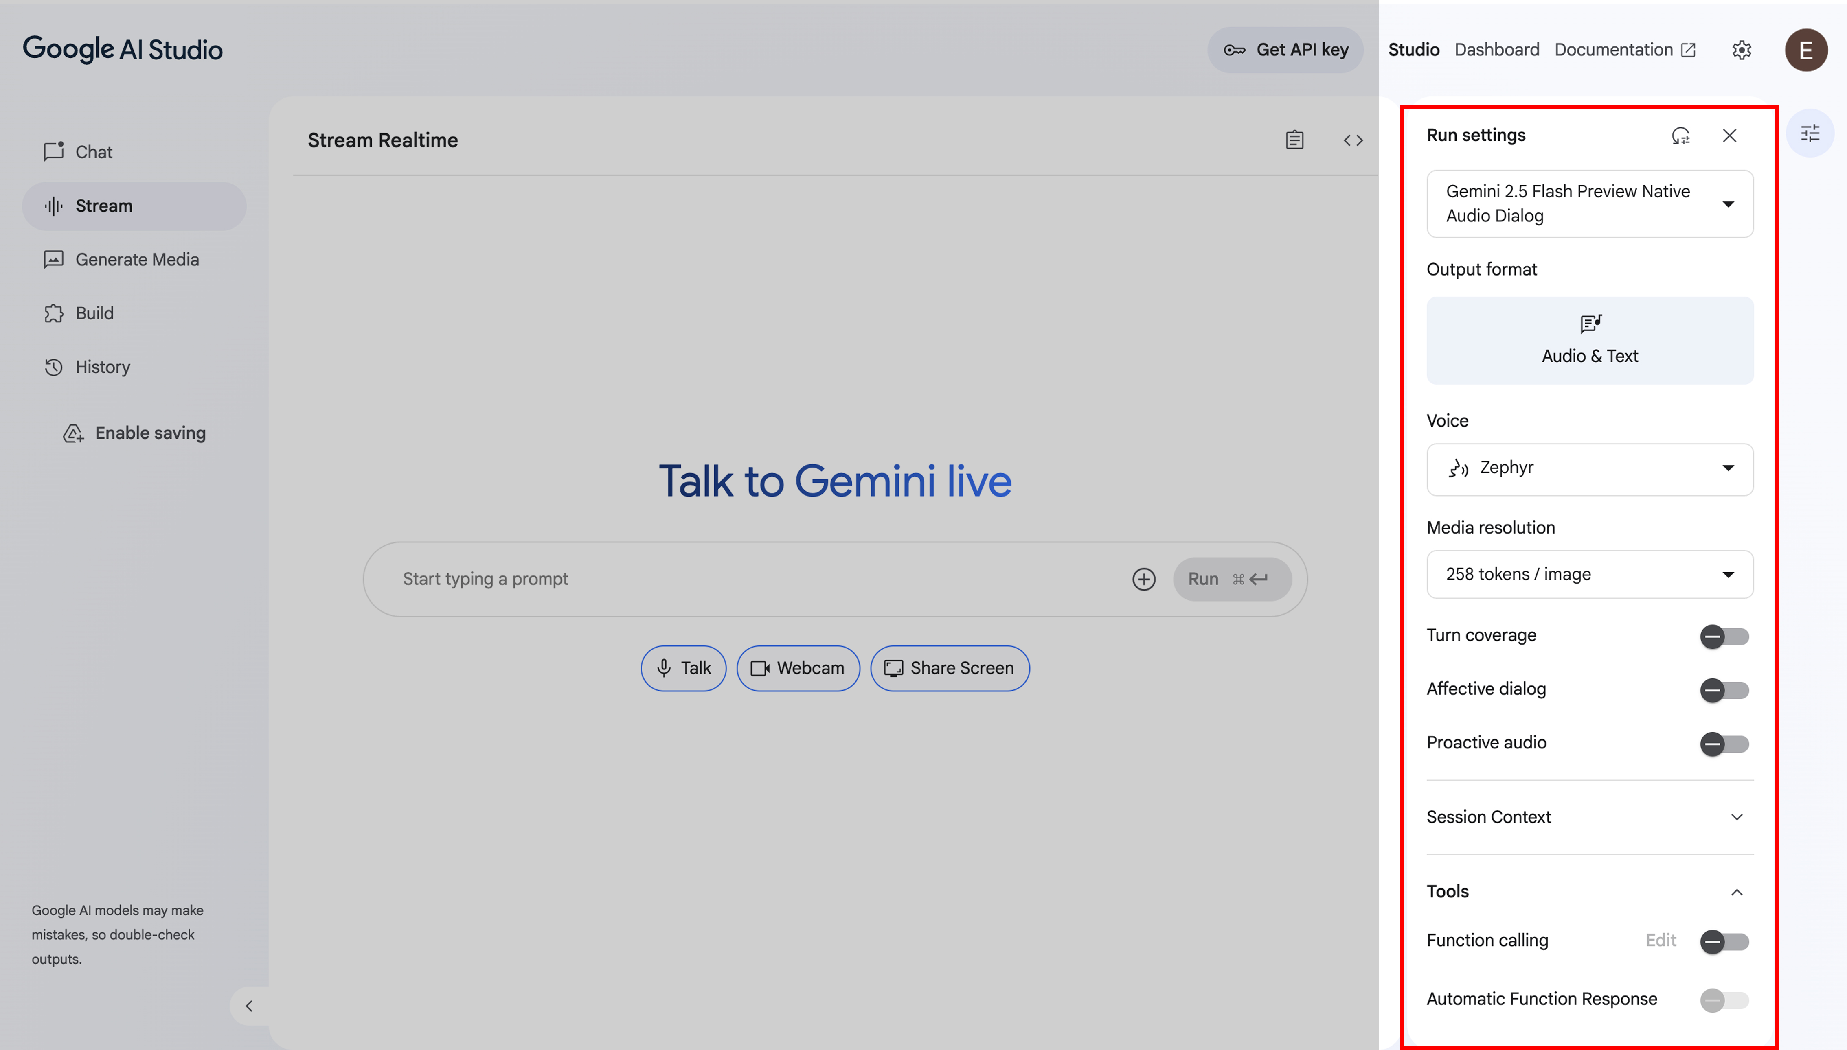Open History in the sidebar
The height and width of the screenshot is (1050, 1847).
pos(134,367)
